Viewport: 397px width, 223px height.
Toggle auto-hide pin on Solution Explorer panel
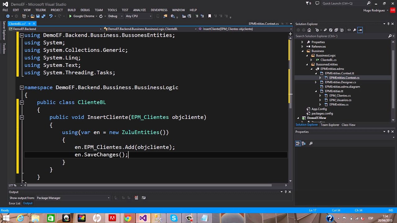click(388, 24)
